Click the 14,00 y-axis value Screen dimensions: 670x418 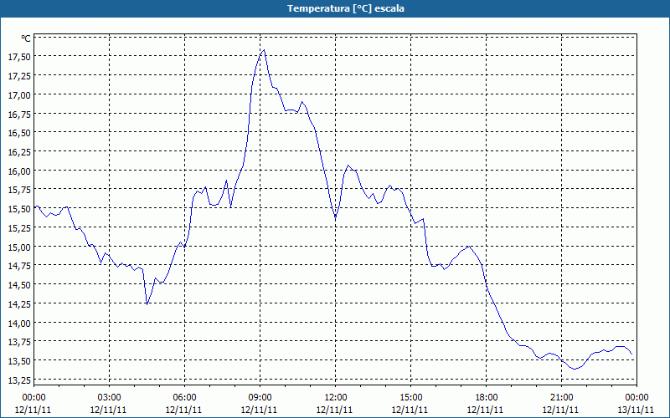coord(19,323)
